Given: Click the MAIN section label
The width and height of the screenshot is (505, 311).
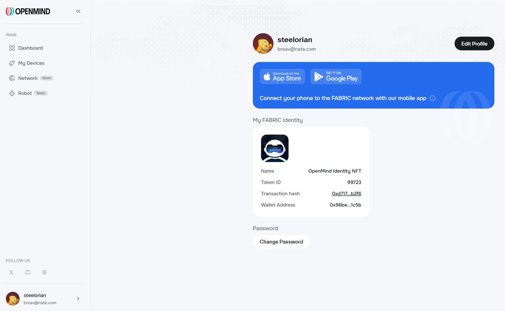Looking at the screenshot, I should pos(11,35).
